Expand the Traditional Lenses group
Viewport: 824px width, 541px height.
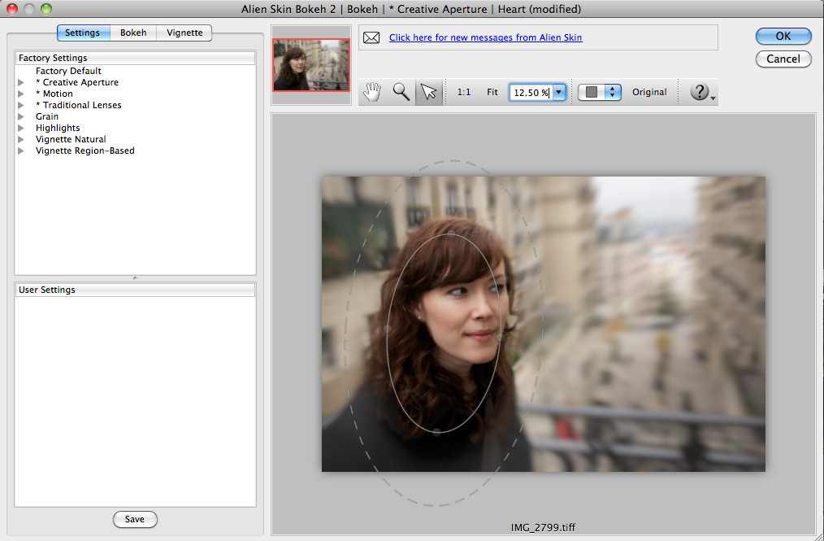tap(21, 106)
